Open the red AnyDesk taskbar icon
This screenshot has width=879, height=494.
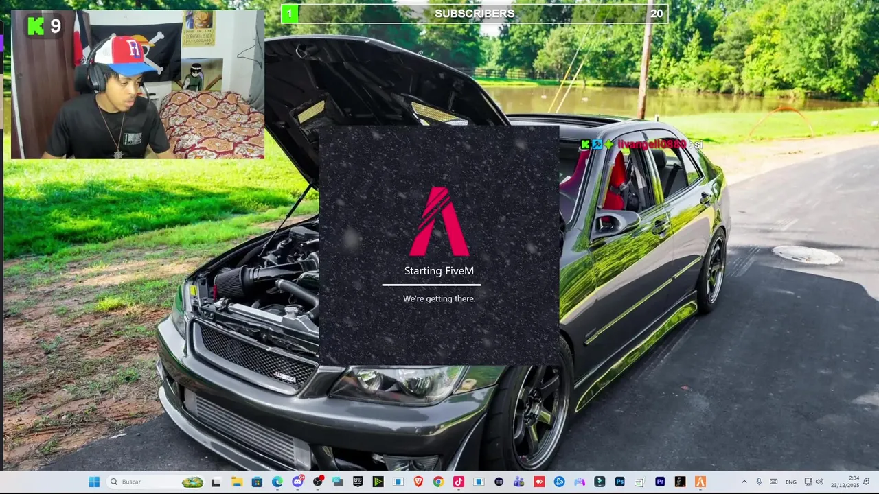pyautogui.click(x=538, y=482)
